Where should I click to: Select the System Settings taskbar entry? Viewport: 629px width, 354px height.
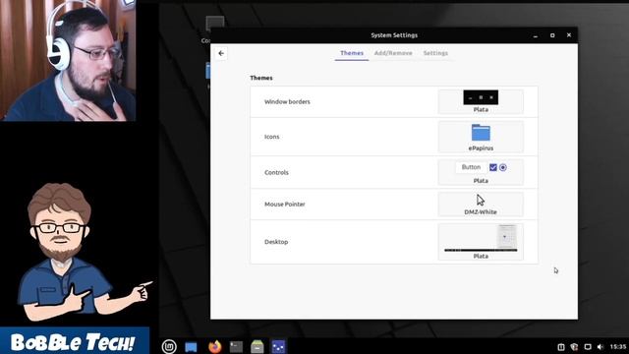point(278,346)
